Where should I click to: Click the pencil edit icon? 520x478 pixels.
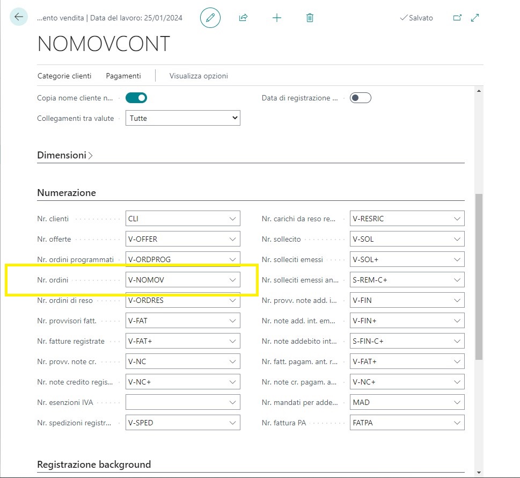pos(210,18)
